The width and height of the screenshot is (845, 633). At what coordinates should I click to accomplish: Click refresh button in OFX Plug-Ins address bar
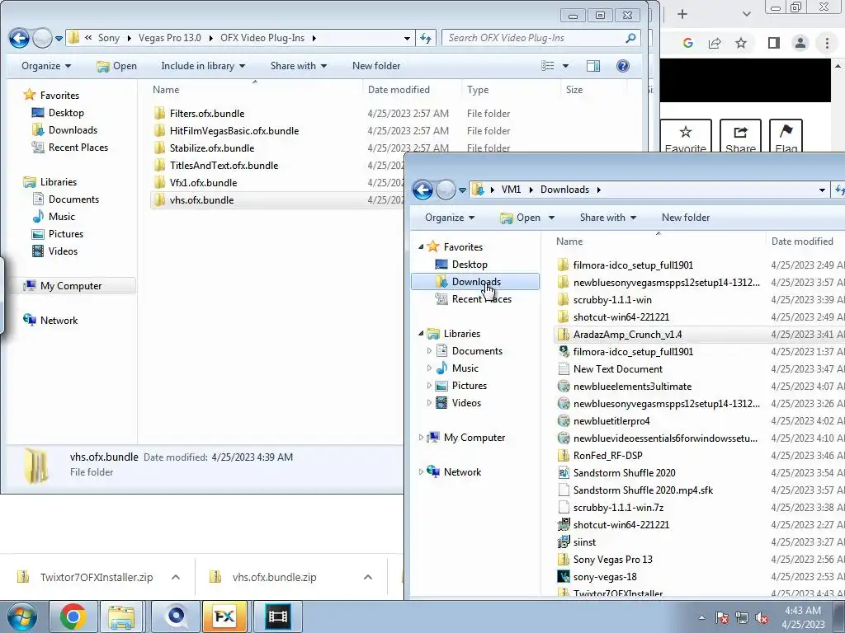point(426,38)
